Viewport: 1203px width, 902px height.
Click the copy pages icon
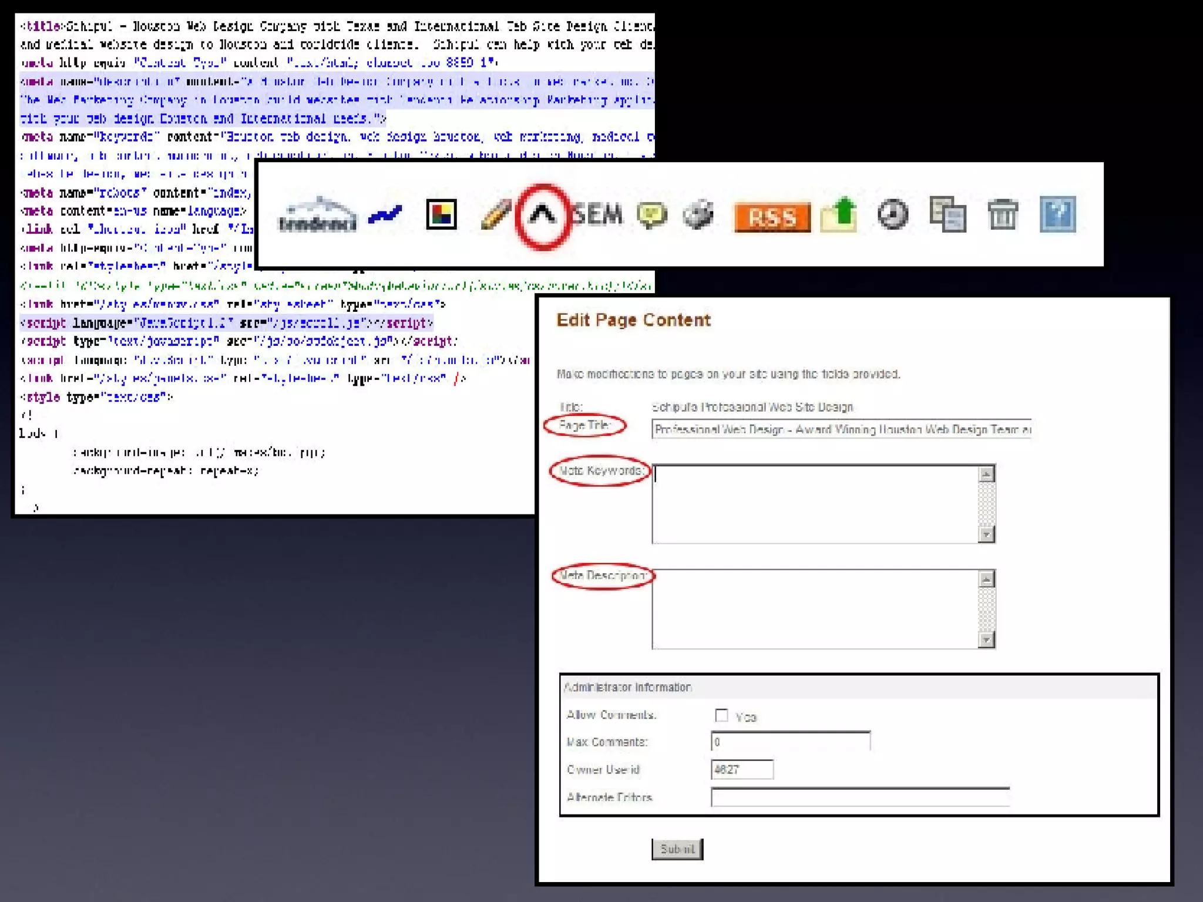947,215
